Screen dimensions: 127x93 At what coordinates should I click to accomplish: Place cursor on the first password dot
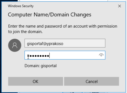point(28,56)
